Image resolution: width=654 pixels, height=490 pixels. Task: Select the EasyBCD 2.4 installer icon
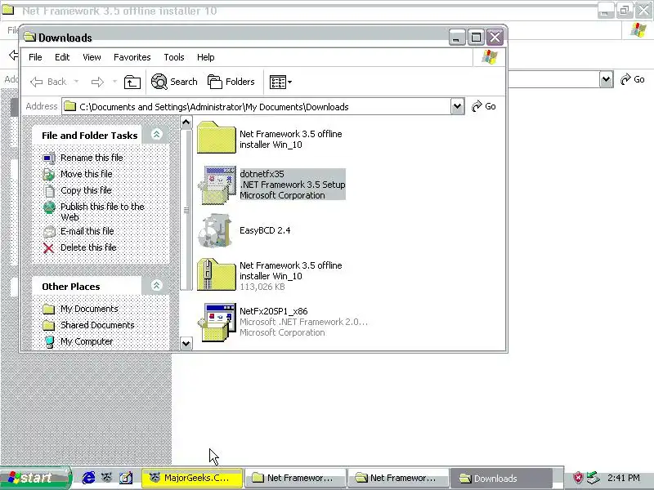(215, 230)
